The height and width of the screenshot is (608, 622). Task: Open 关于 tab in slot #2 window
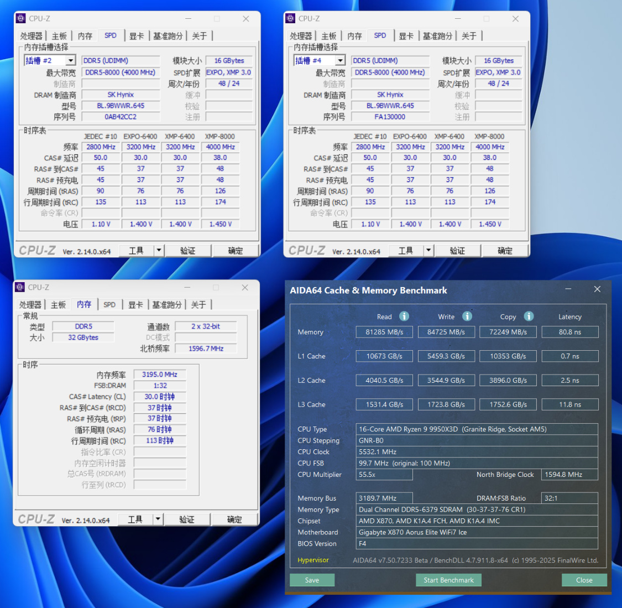pyautogui.click(x=200, y=36)
